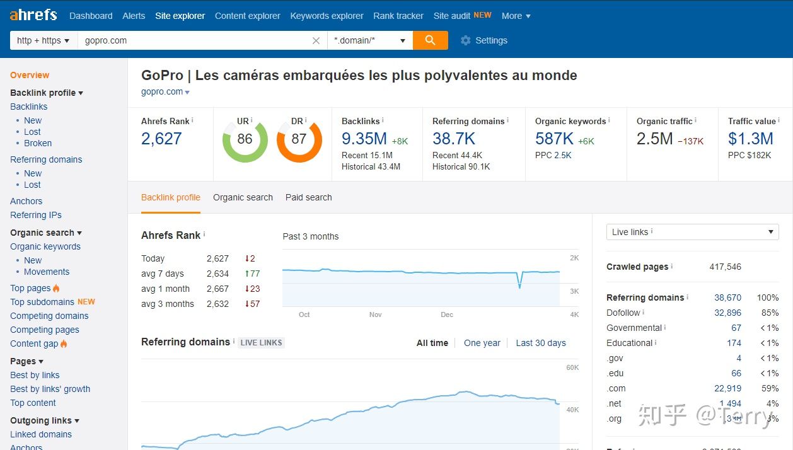This screenshot has height=450, width=793.
Task: Go to Keywords explorer
Action: click(x=327, y=16)
